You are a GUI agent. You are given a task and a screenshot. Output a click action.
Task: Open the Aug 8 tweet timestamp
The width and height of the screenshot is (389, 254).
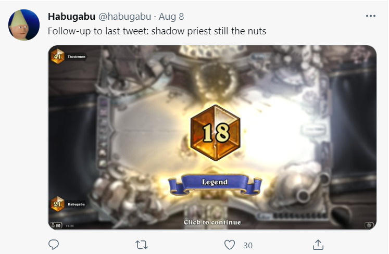pos(171,17)
